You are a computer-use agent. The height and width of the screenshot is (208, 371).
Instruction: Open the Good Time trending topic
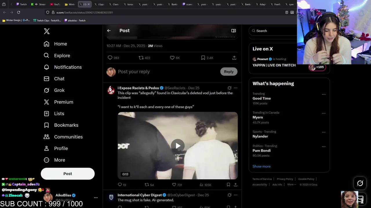pyautogui.click(x=261, y=99)
